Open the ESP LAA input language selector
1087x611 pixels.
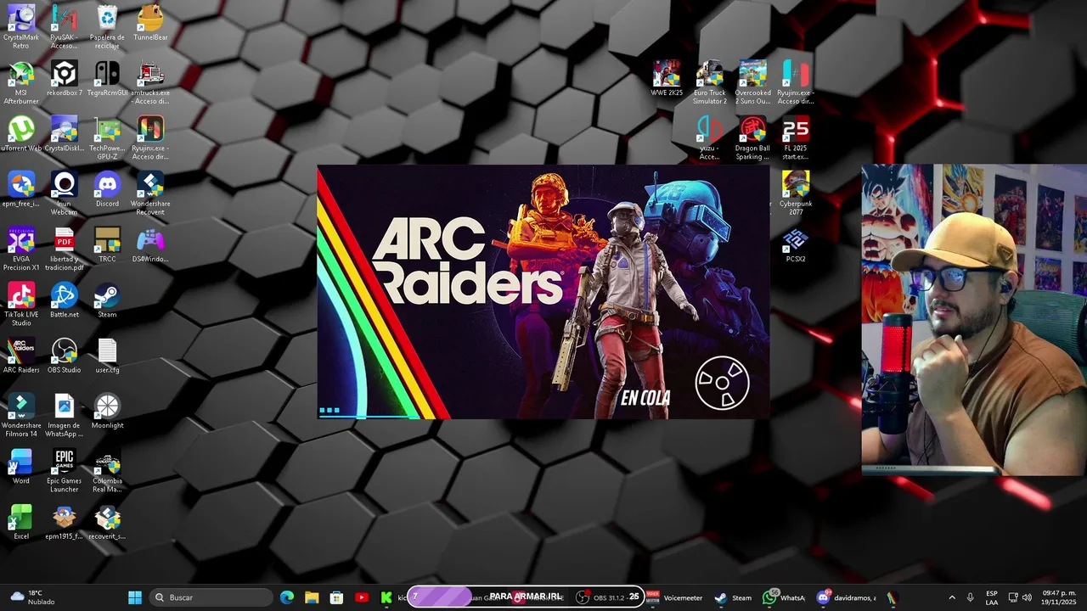click(x=992, y=597)
